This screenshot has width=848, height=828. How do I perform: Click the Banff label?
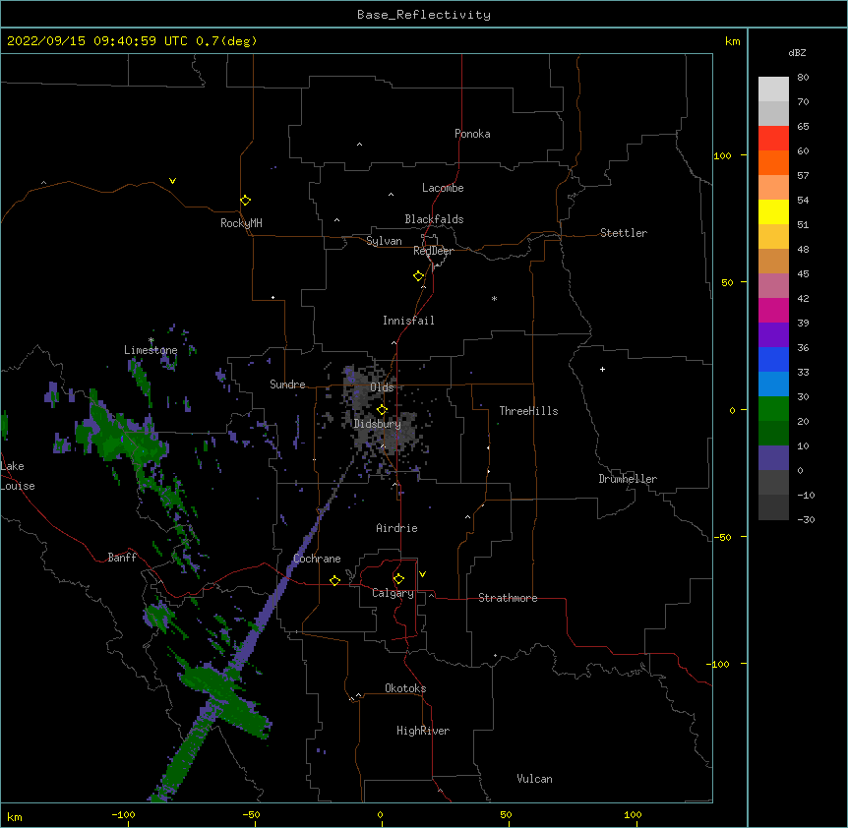tap(122, 558)
